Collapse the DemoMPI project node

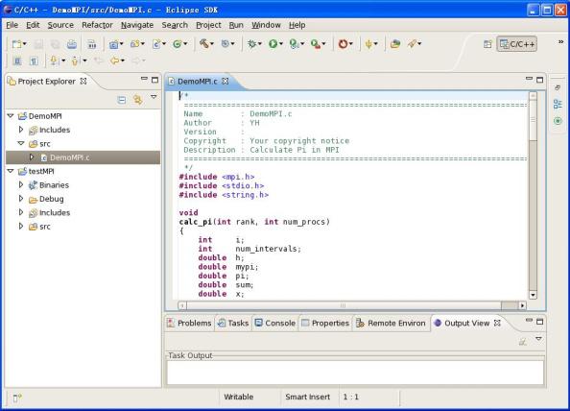[11, 116]
